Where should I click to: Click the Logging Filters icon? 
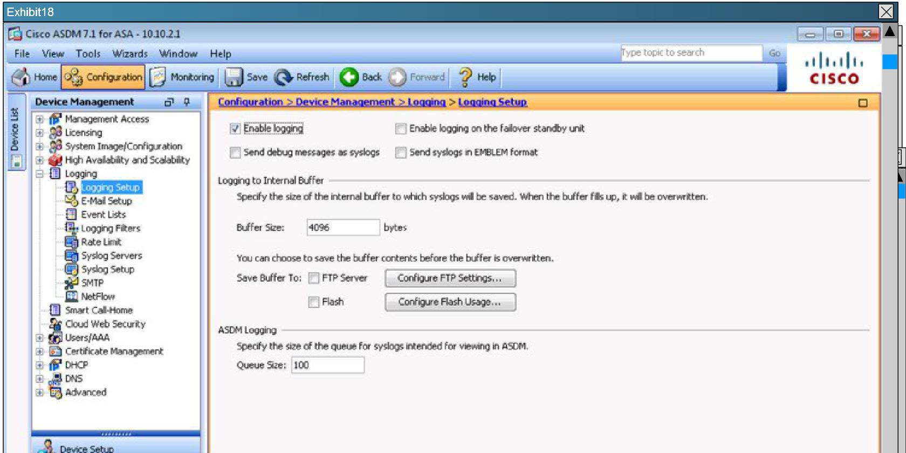pyautogui.click(x=71, y=228)
